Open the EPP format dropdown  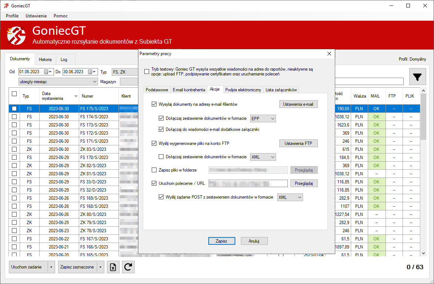[263, 119]
